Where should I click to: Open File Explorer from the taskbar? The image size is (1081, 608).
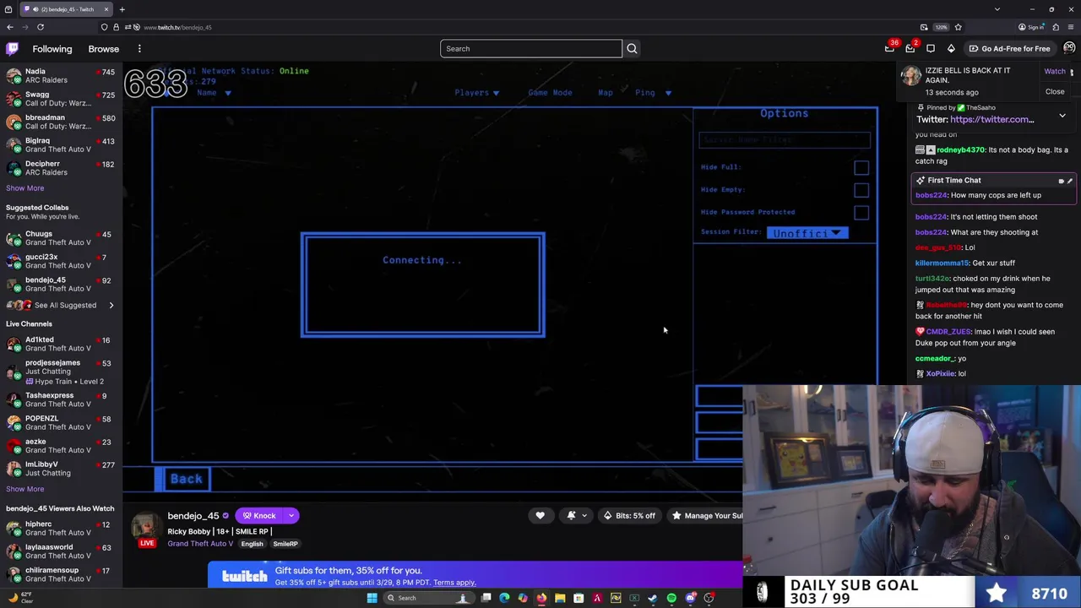click(560, 598)
